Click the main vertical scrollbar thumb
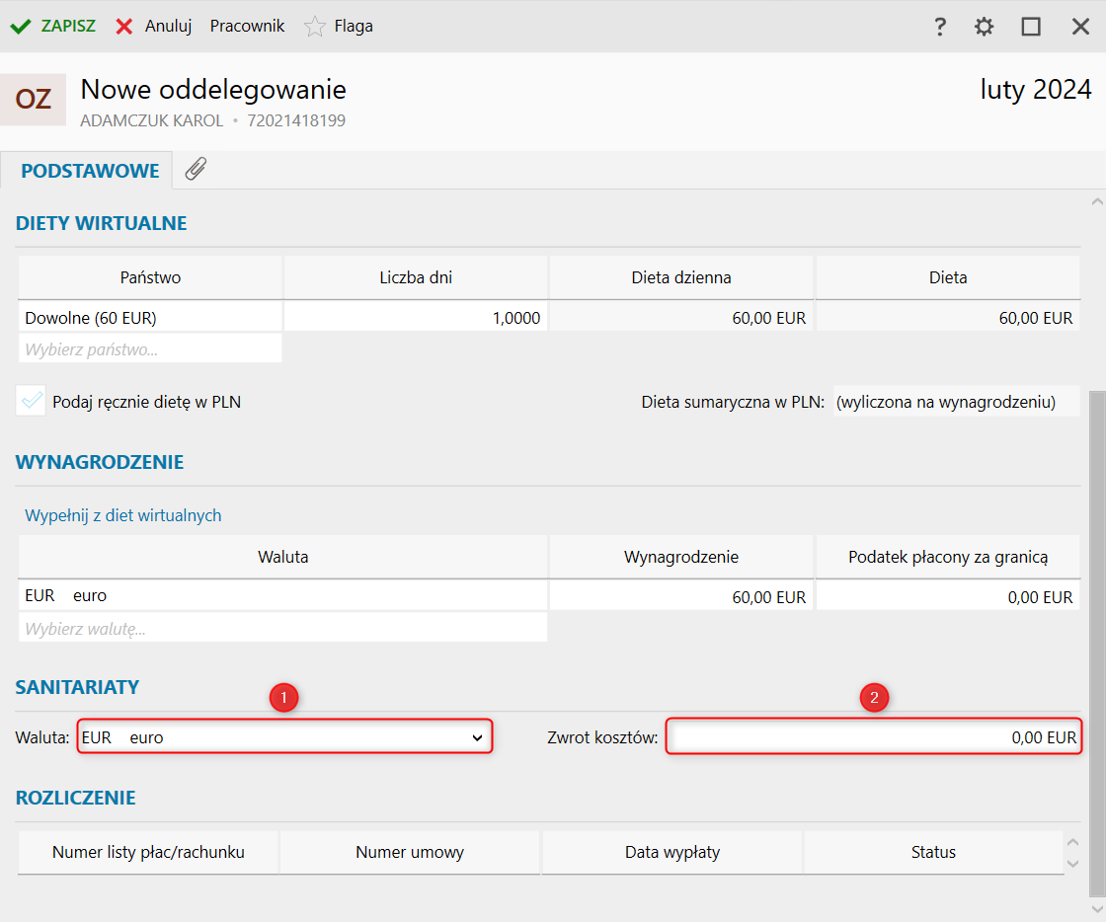The height and width of the screenshot is (922, 1106). coord(1097,644)
